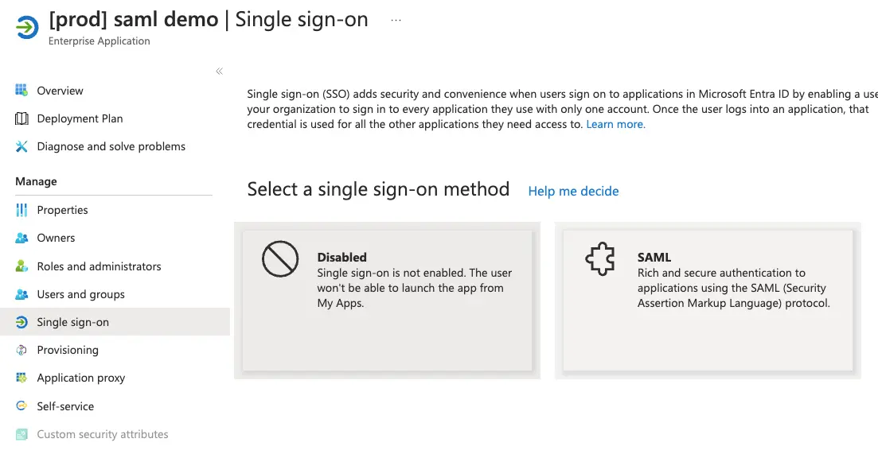878x458 pixels.
Task: Click the Diagnose and solve problems wrench icon
Action: point(21,146)
